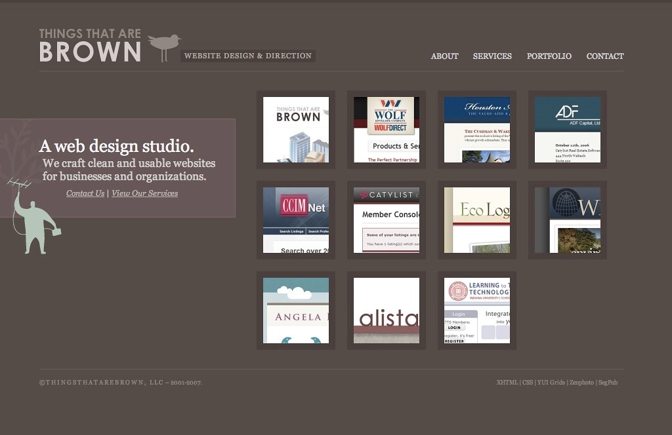This screenshot has width=672, height=435.
Task: Open the Learning to Teach with Technology thumbnail
Action: pyautogui.click(x=477, y=311)
